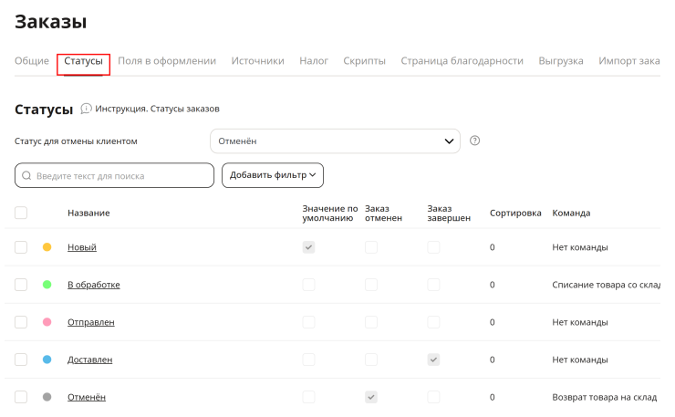Focus the search text field

coord(115,175)
